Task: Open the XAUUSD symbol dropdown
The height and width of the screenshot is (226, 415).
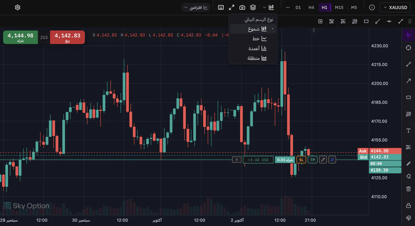Action: 396,7
